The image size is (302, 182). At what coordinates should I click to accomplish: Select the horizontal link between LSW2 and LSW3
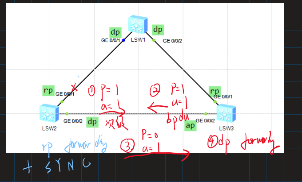[x=138, y=114]
